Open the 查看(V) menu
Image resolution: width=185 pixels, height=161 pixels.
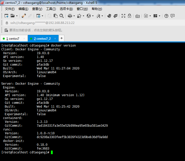[x=37, y=9]
